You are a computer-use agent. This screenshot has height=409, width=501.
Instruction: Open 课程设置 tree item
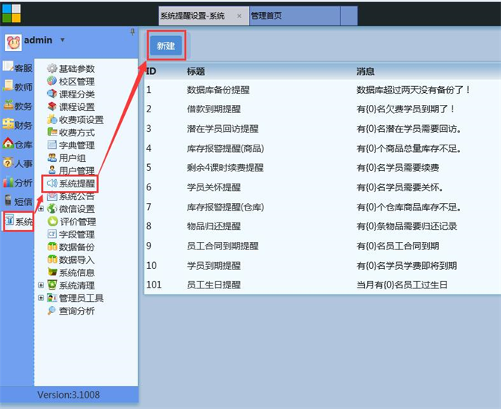[70, 107]
